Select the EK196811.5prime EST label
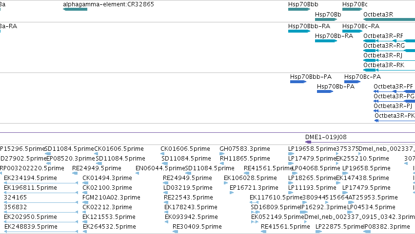 [x=30, y=188]
